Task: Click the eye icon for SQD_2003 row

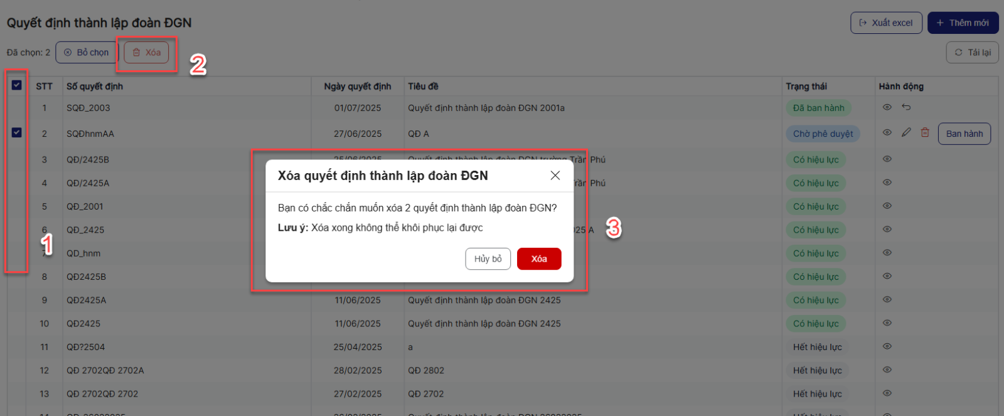Action: pos(887,107)
